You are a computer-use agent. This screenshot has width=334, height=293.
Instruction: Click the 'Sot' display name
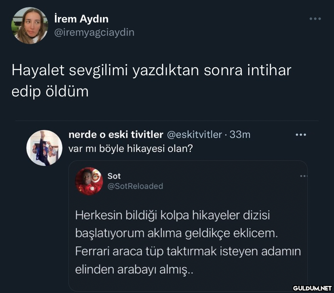(x=114, y=176)
